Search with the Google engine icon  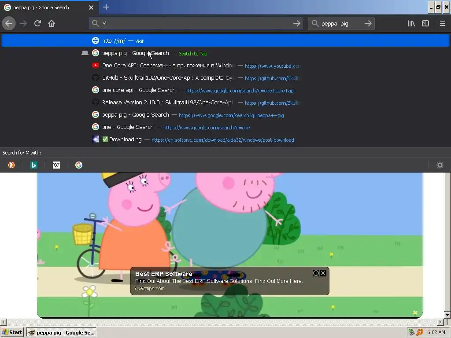click(78, 165)
